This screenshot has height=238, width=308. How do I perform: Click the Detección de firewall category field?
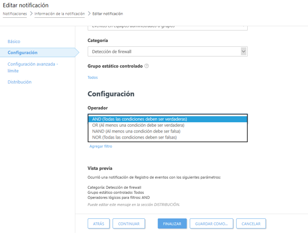pyautogui.click(x=168, y=52)
